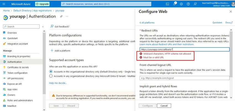Select accounts in any organizational directory option
The image size is (235, 111).
tap(51, 76)
